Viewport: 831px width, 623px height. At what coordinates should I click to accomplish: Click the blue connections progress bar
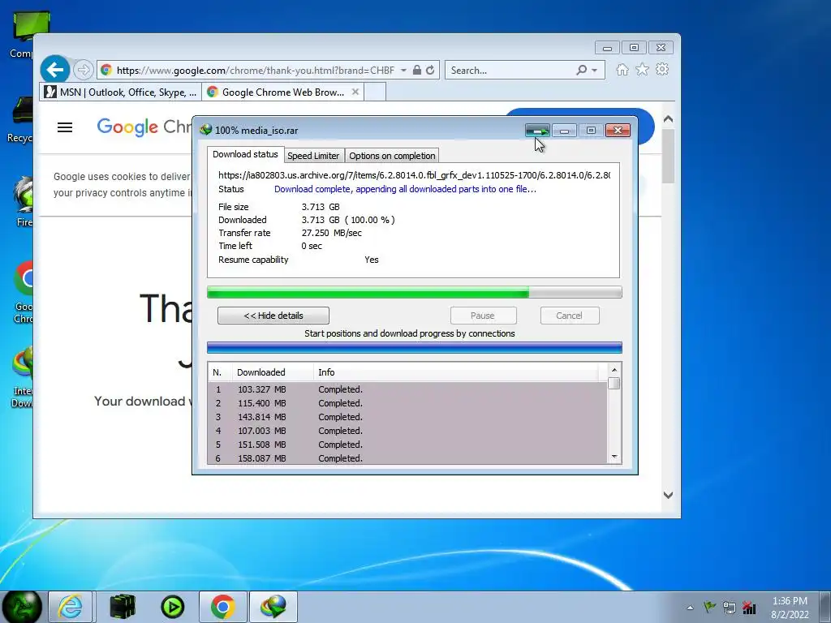pos(415,347)
